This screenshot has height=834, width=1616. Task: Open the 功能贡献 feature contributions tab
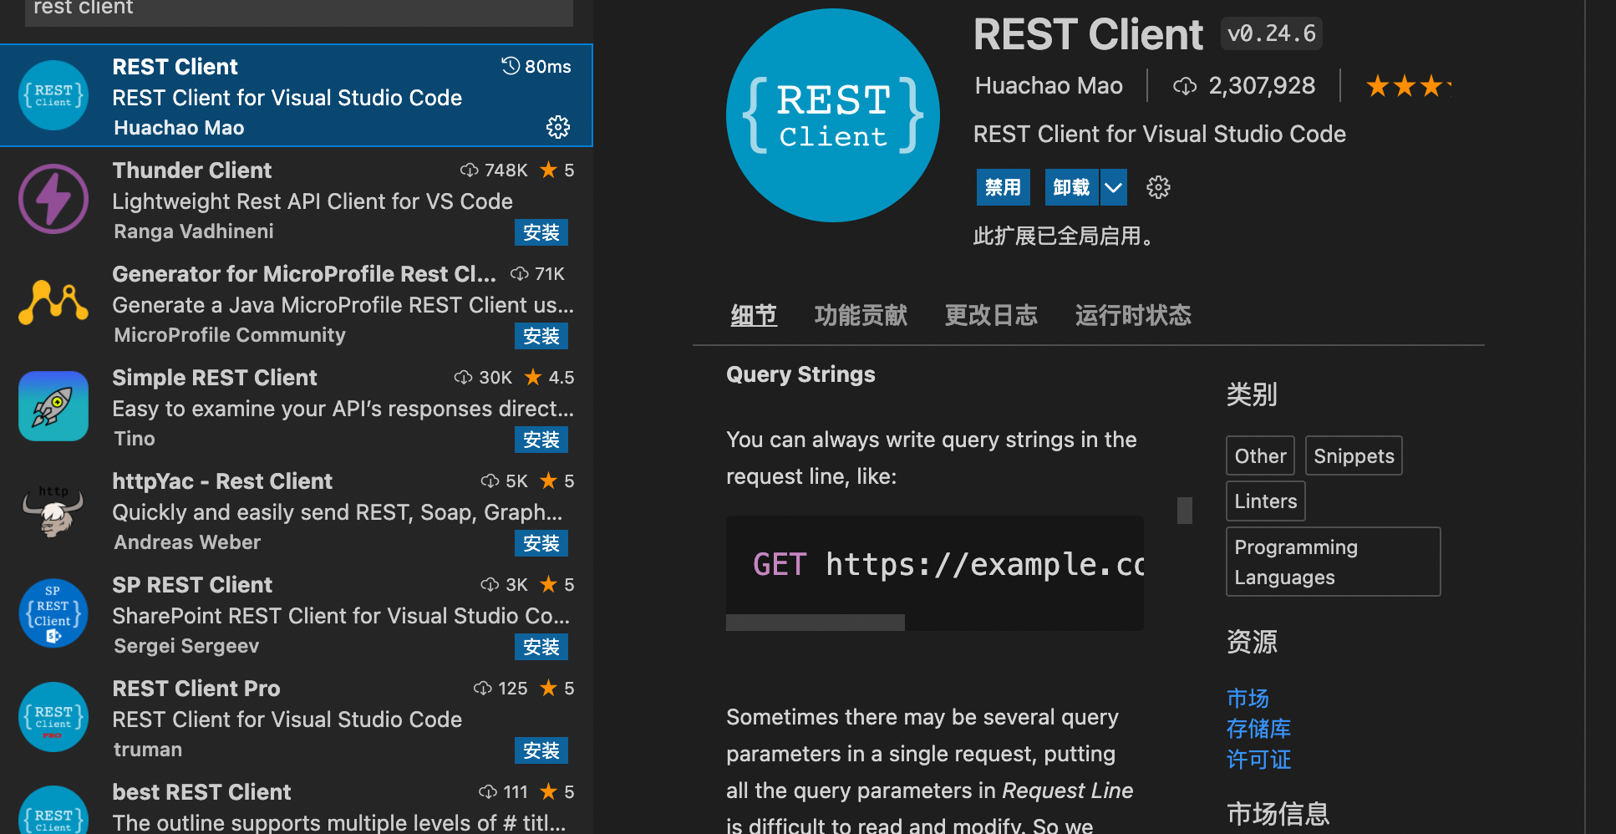click(861, 315)
